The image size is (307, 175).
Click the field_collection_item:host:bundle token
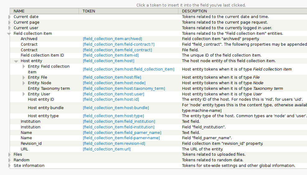point(116,108)
